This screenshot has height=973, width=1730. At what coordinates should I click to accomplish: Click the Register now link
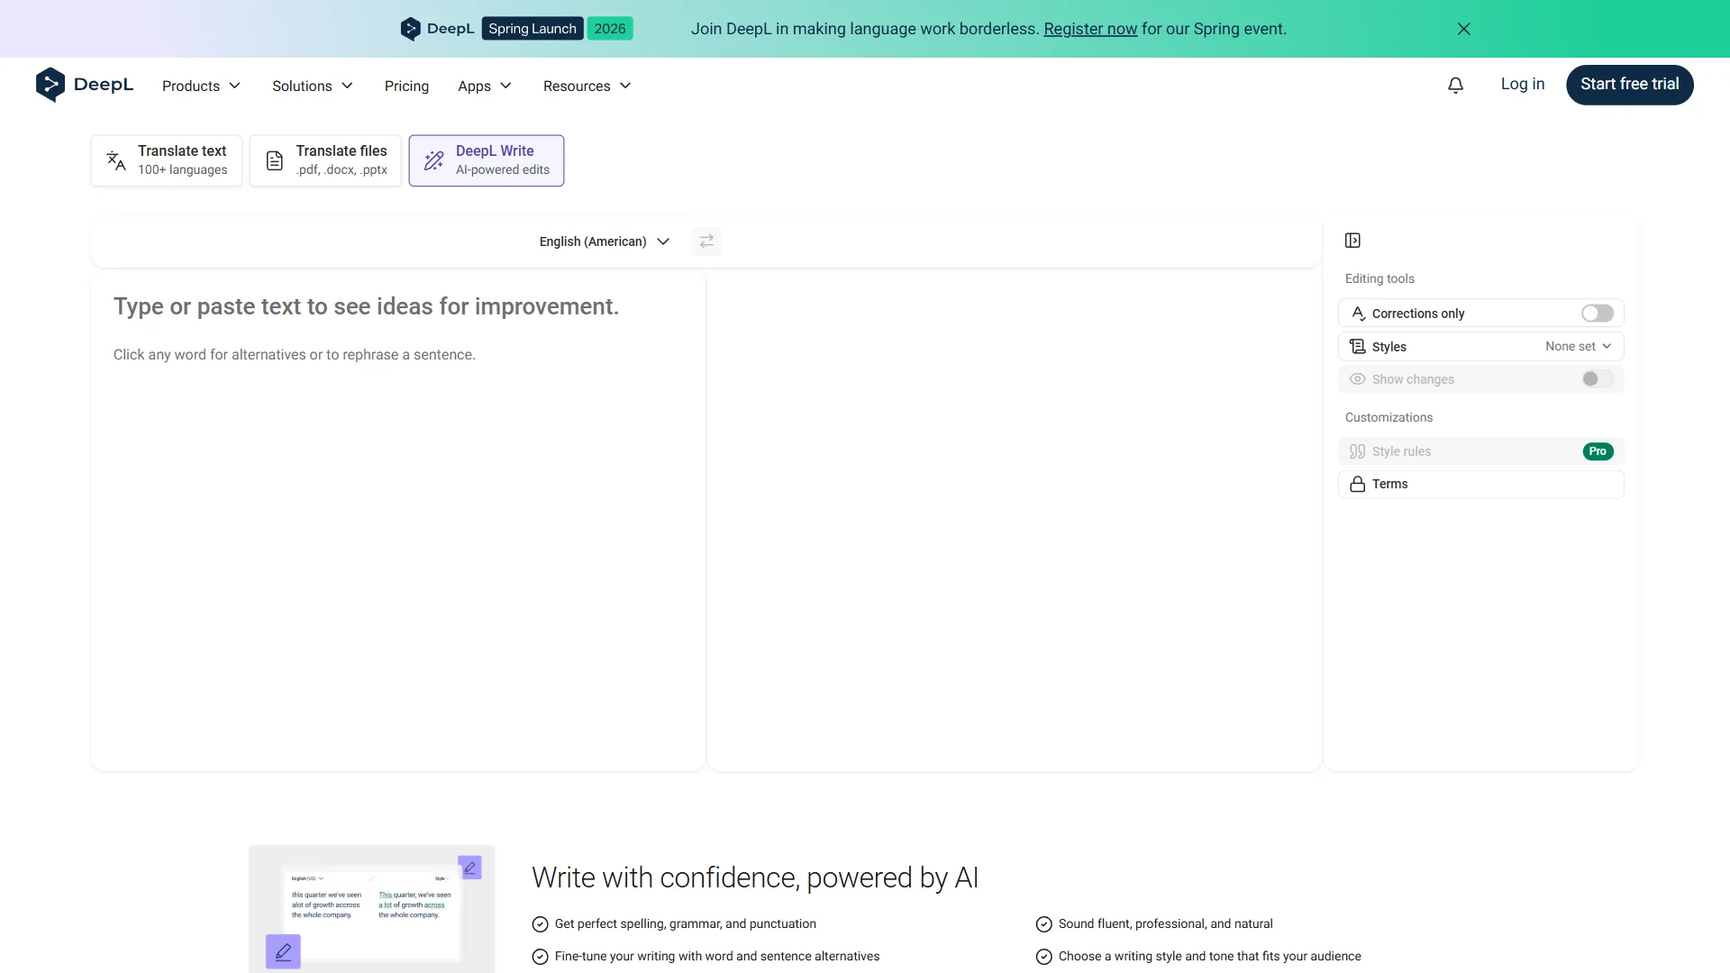(1090, 29)
